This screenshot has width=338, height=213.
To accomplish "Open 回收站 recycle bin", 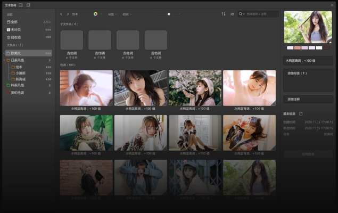I will point(17,37).
